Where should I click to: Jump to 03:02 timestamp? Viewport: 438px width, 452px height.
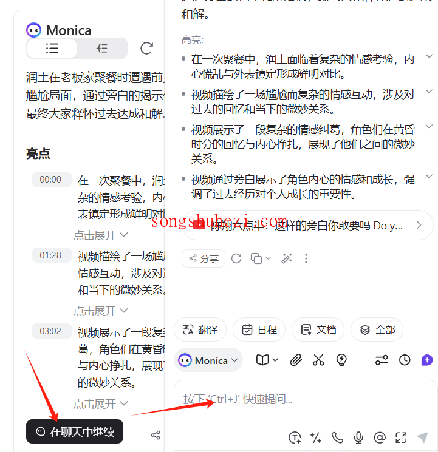tap(50, 331)
